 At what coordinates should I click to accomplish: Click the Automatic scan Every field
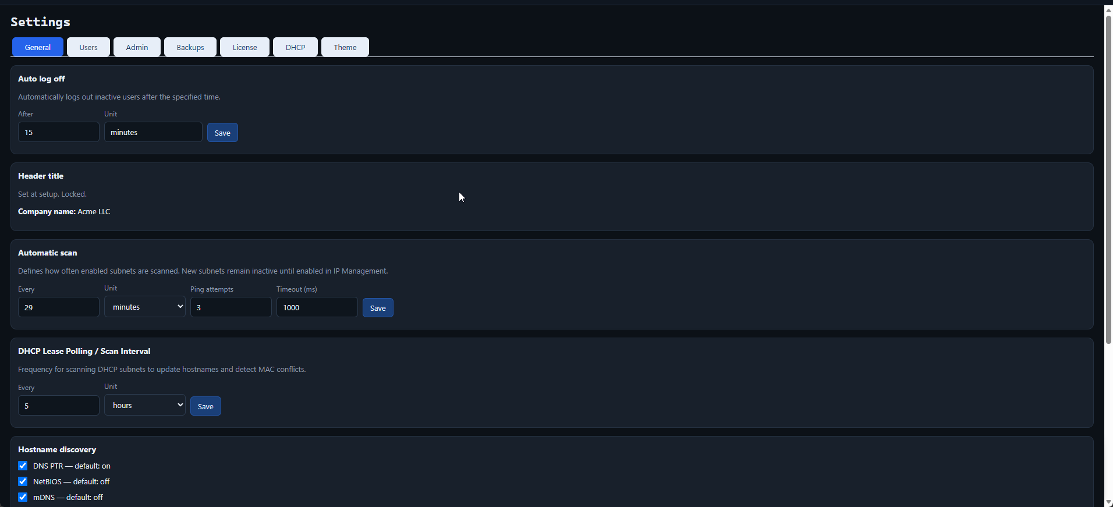click(59, 307)
